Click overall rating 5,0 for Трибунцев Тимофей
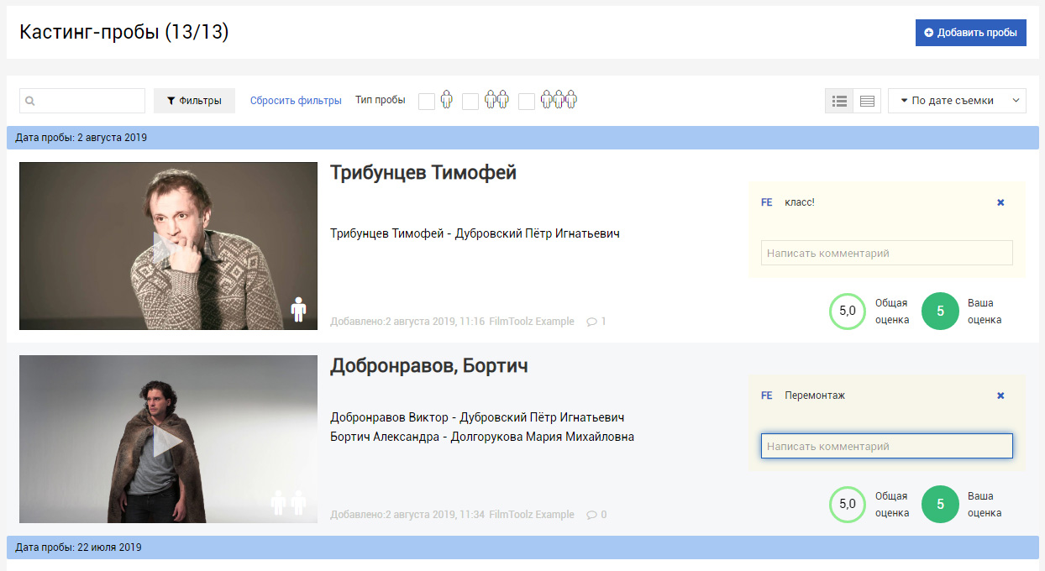The image size is (1045, 571). tap(848, 312)
